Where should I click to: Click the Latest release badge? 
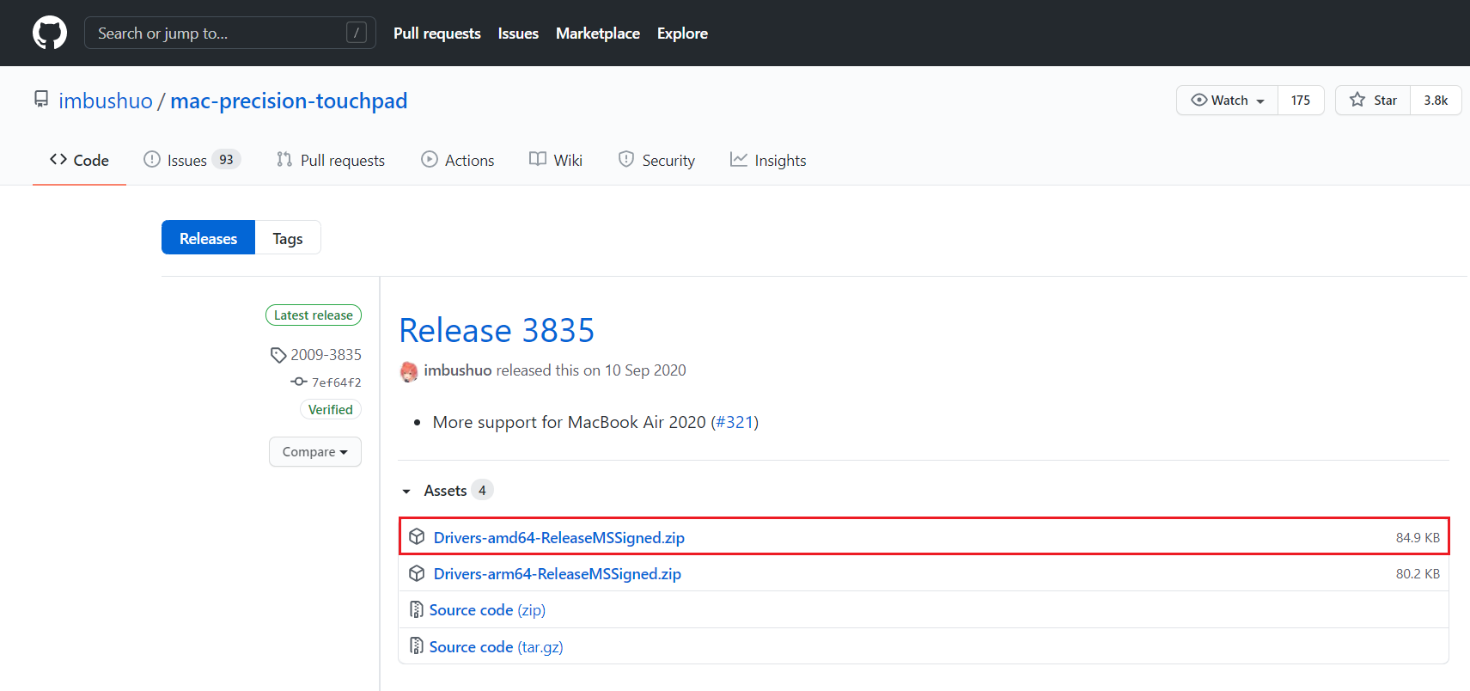pyautogui.click(x=314, y=315)
